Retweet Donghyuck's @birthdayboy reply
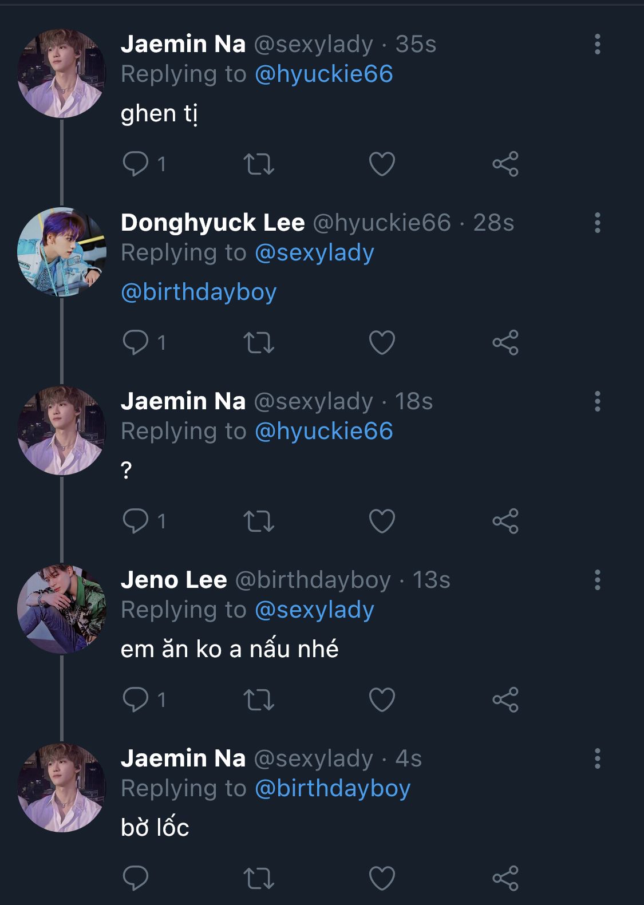Viewport: 644px width, 905px height. coord(259,343)
